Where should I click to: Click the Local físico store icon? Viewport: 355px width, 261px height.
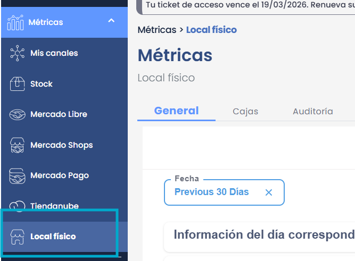tap(17, 237)
